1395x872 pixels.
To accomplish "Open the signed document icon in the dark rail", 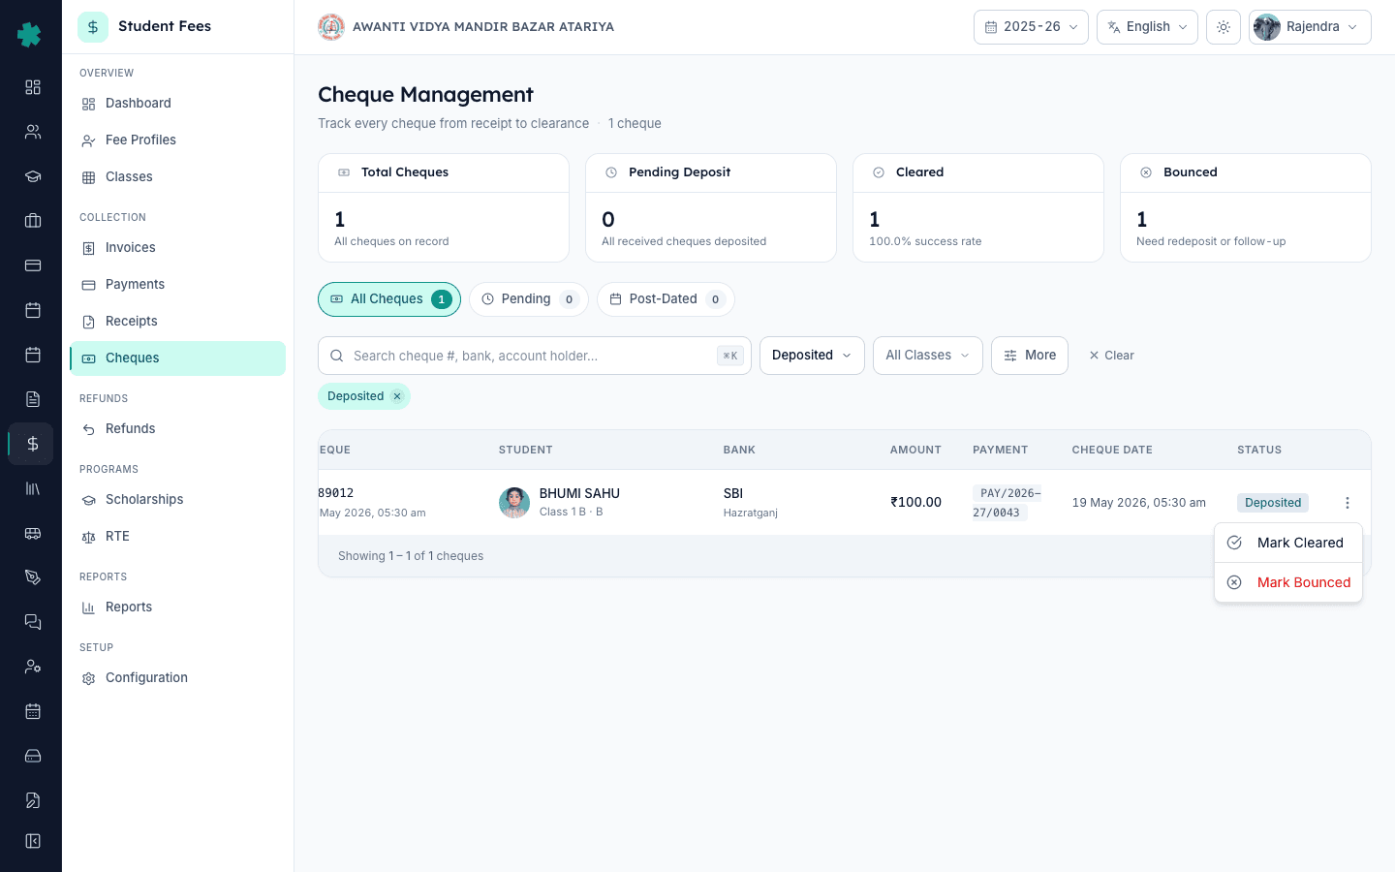I will click(33, 800).
